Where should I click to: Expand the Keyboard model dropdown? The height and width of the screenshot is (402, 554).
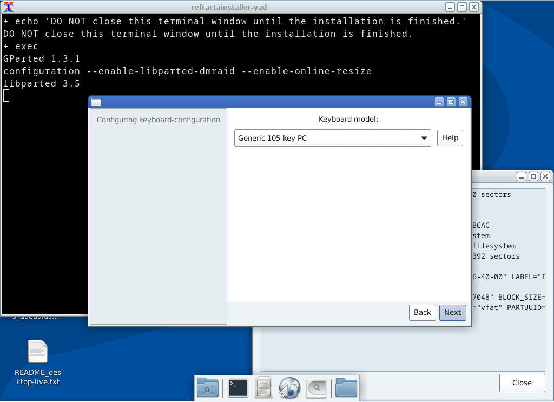(333, 138)
